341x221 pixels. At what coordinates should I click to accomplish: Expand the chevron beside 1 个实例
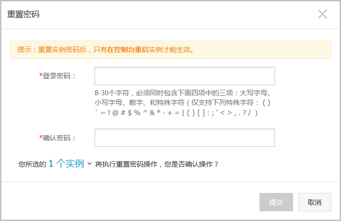click(89, 163)
